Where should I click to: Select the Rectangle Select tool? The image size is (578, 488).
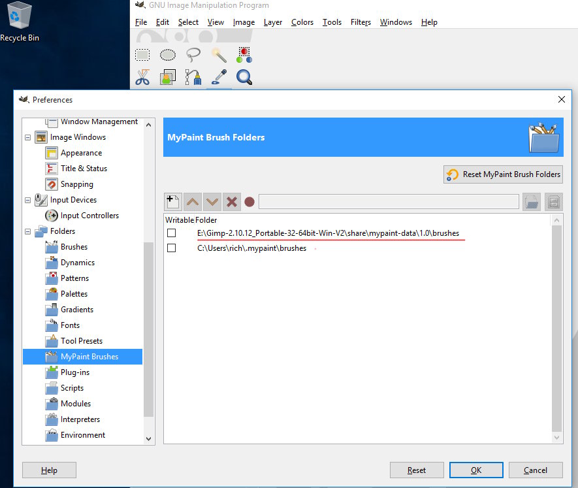point(142,55)
